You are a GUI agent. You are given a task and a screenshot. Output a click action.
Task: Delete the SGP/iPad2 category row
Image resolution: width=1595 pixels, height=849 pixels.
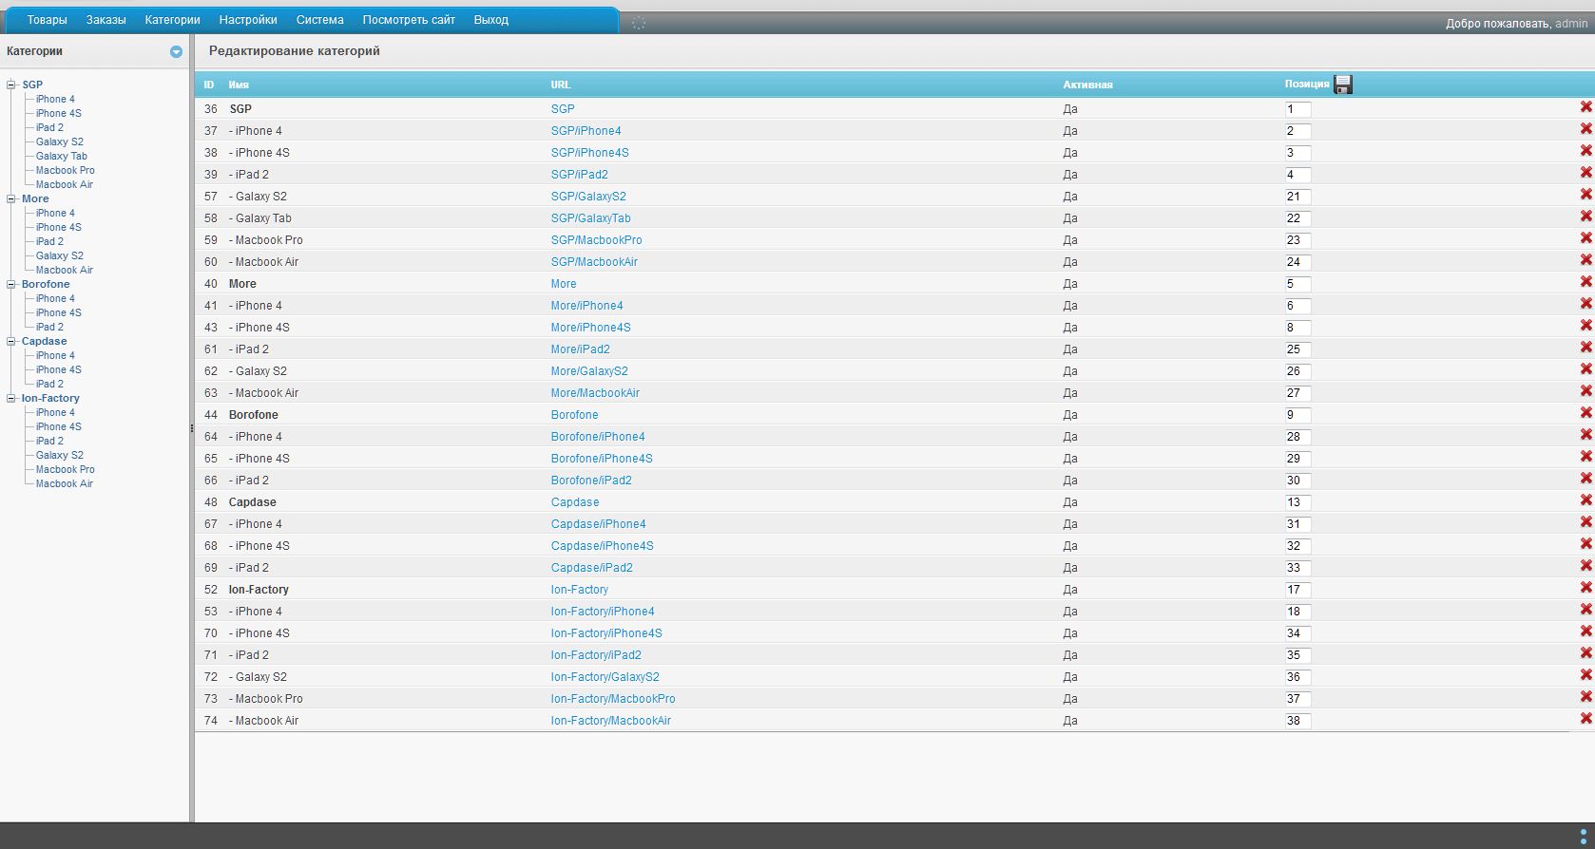1585,173
